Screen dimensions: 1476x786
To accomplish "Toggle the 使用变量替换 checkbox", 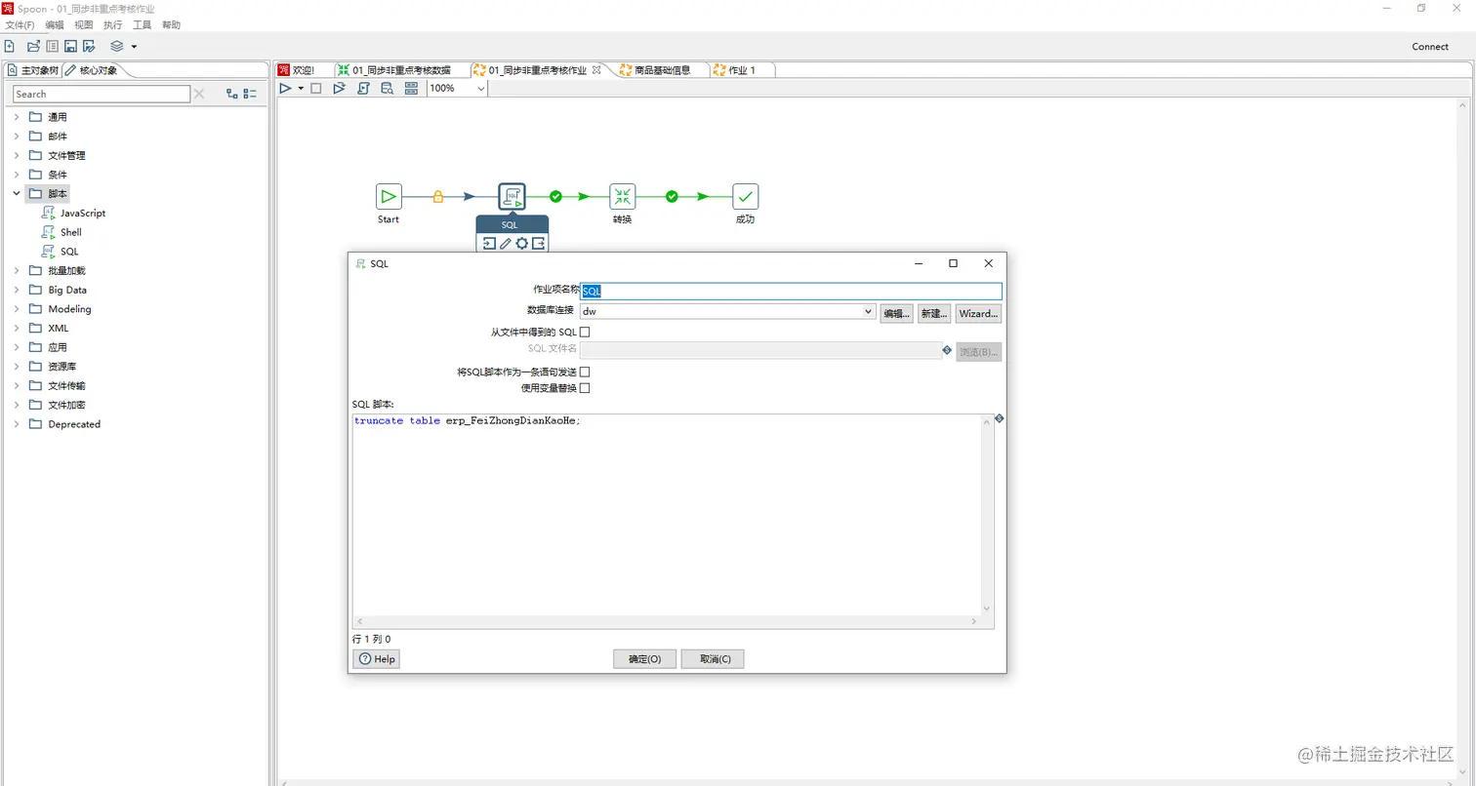I will [585, 388].
